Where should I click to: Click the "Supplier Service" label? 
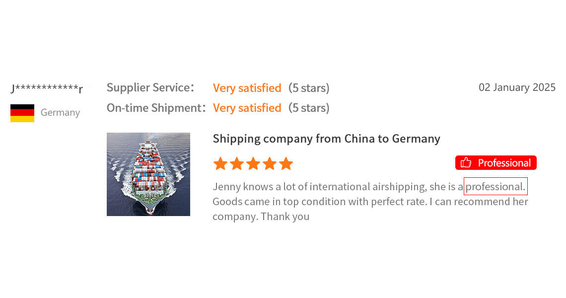[149, 88]
